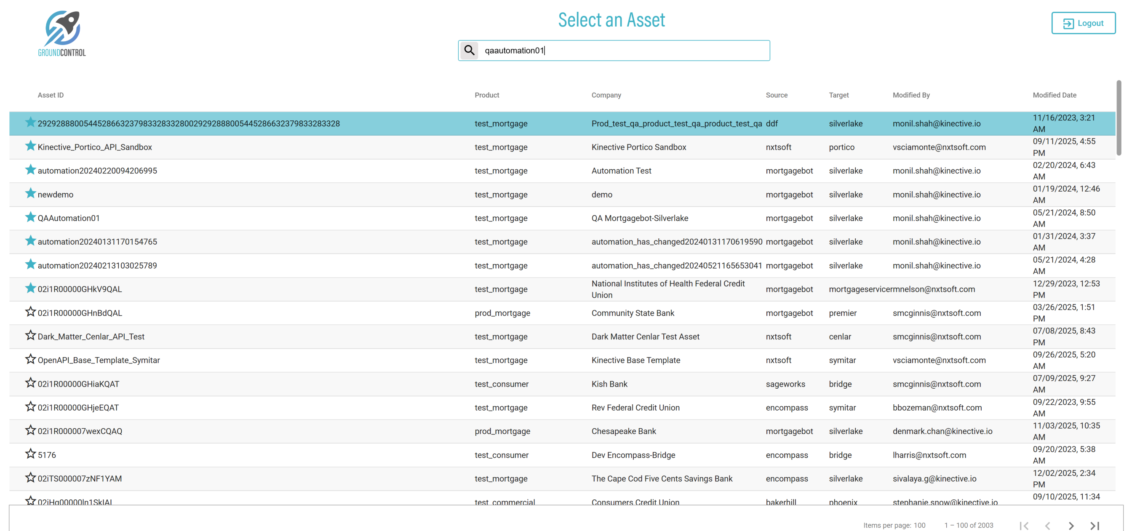Screen dimensions: 1132x531
Task: Click the previous page arrow
Action: pyautogui.click(x=1048, y=525)
